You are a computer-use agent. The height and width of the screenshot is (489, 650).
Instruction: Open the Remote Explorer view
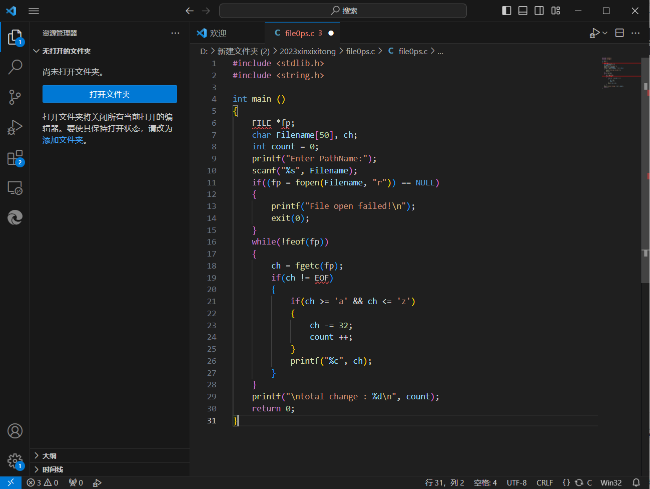(15, 188)
